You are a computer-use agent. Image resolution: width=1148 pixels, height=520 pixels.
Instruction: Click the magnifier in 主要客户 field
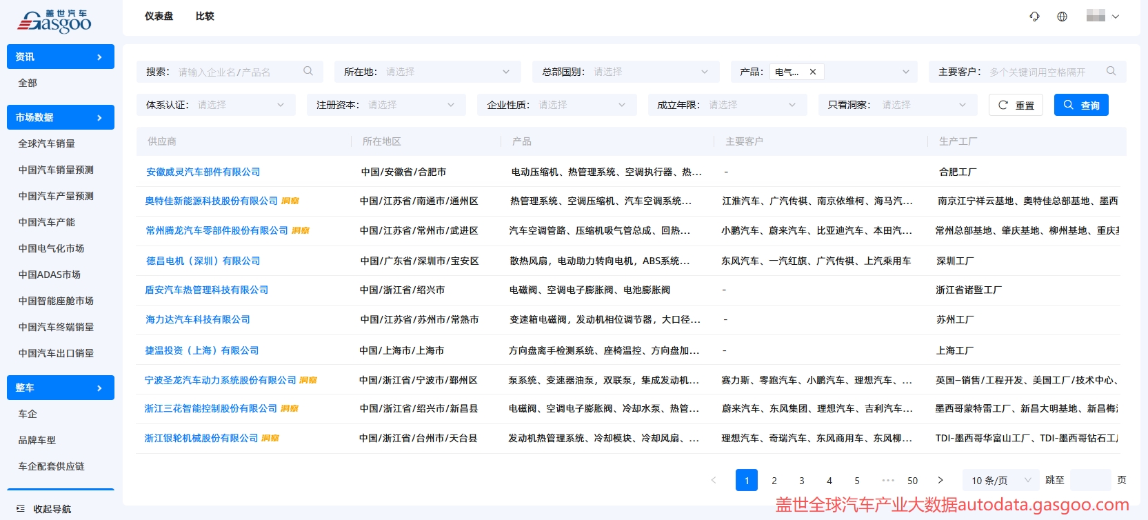(1111, 71)
